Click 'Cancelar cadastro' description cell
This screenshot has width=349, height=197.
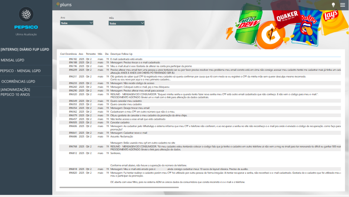(120, 123)
